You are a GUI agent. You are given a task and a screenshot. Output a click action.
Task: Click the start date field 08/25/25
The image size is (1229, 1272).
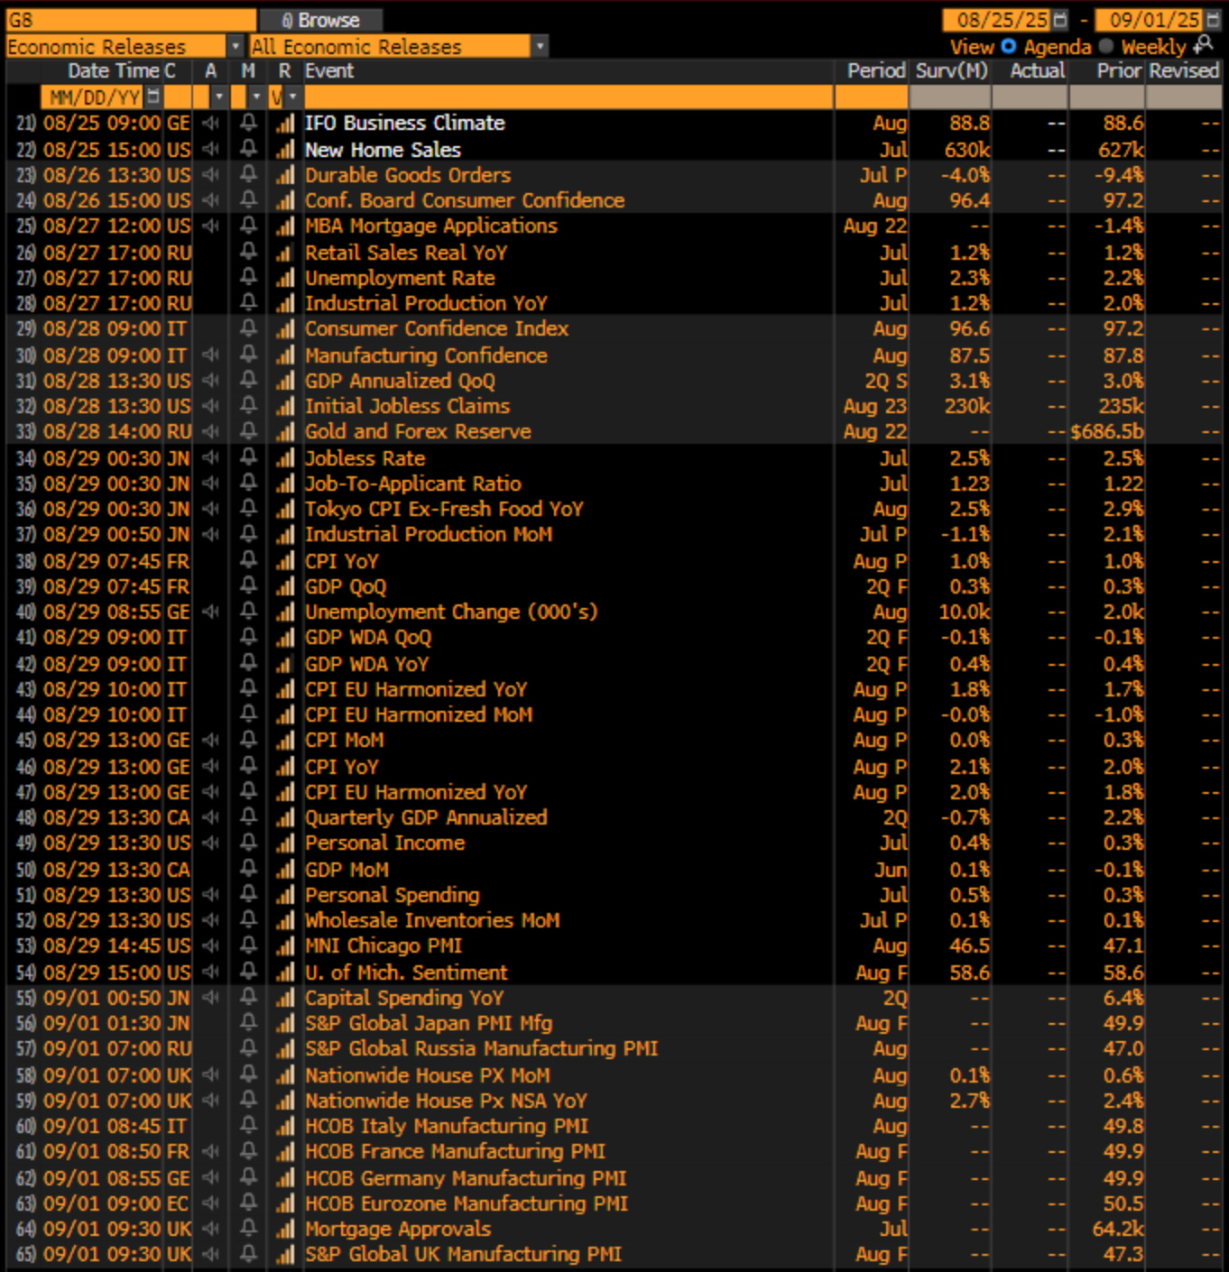tap(998, 20)
